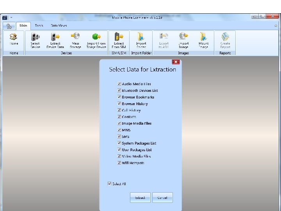Open the Data Views tab
This screenshot has height=211, width=281.
pyautogui.click(x=59, y=26)
